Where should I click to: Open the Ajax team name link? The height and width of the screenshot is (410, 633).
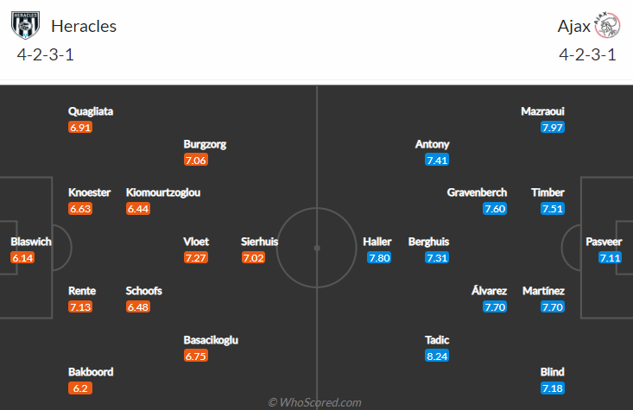[x=573, y=26]
